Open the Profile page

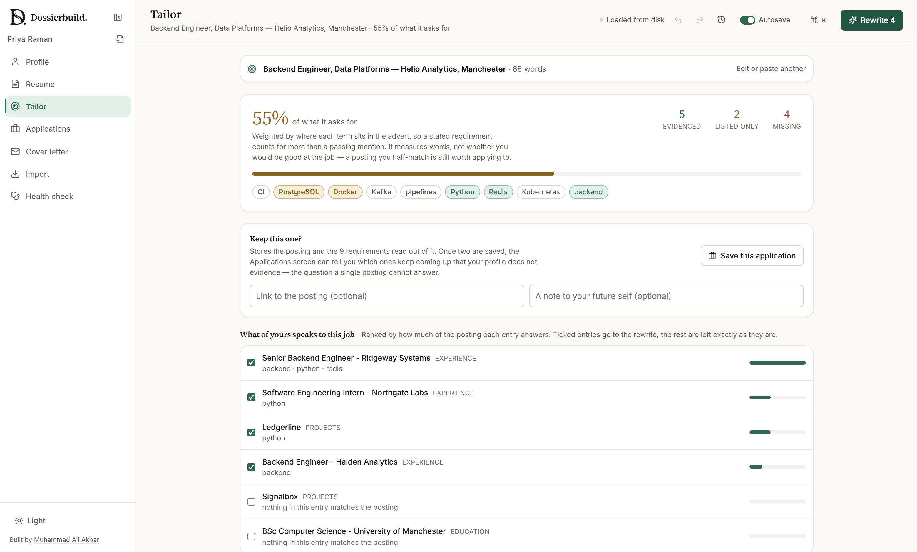click(x=68, y=62)
